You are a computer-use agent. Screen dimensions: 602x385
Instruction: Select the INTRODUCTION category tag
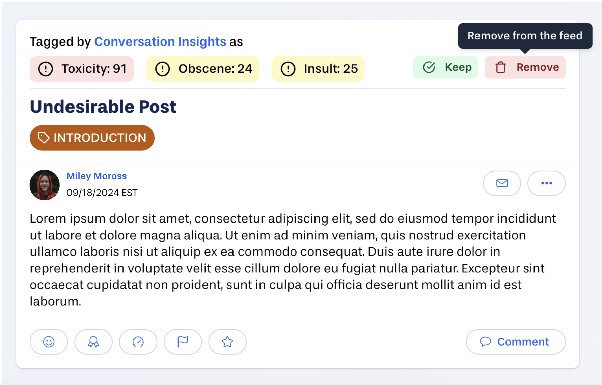(92, 137)
